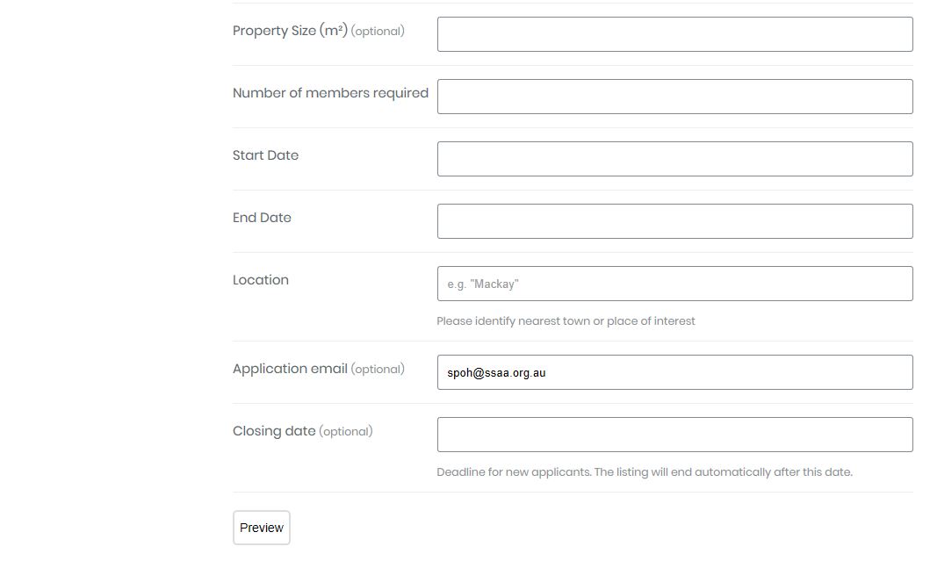Click the Location field with Mackay placeholder

(x=674, y=284)
